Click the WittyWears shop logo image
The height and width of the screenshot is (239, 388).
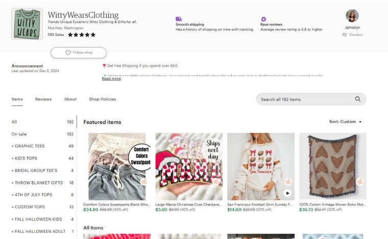coord(27,24)
